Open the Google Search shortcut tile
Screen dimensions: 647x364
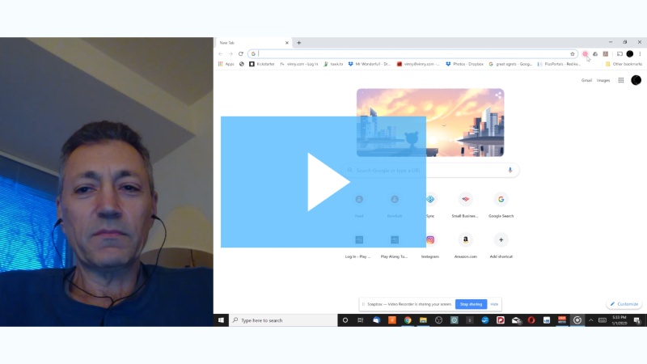(501, 205)
